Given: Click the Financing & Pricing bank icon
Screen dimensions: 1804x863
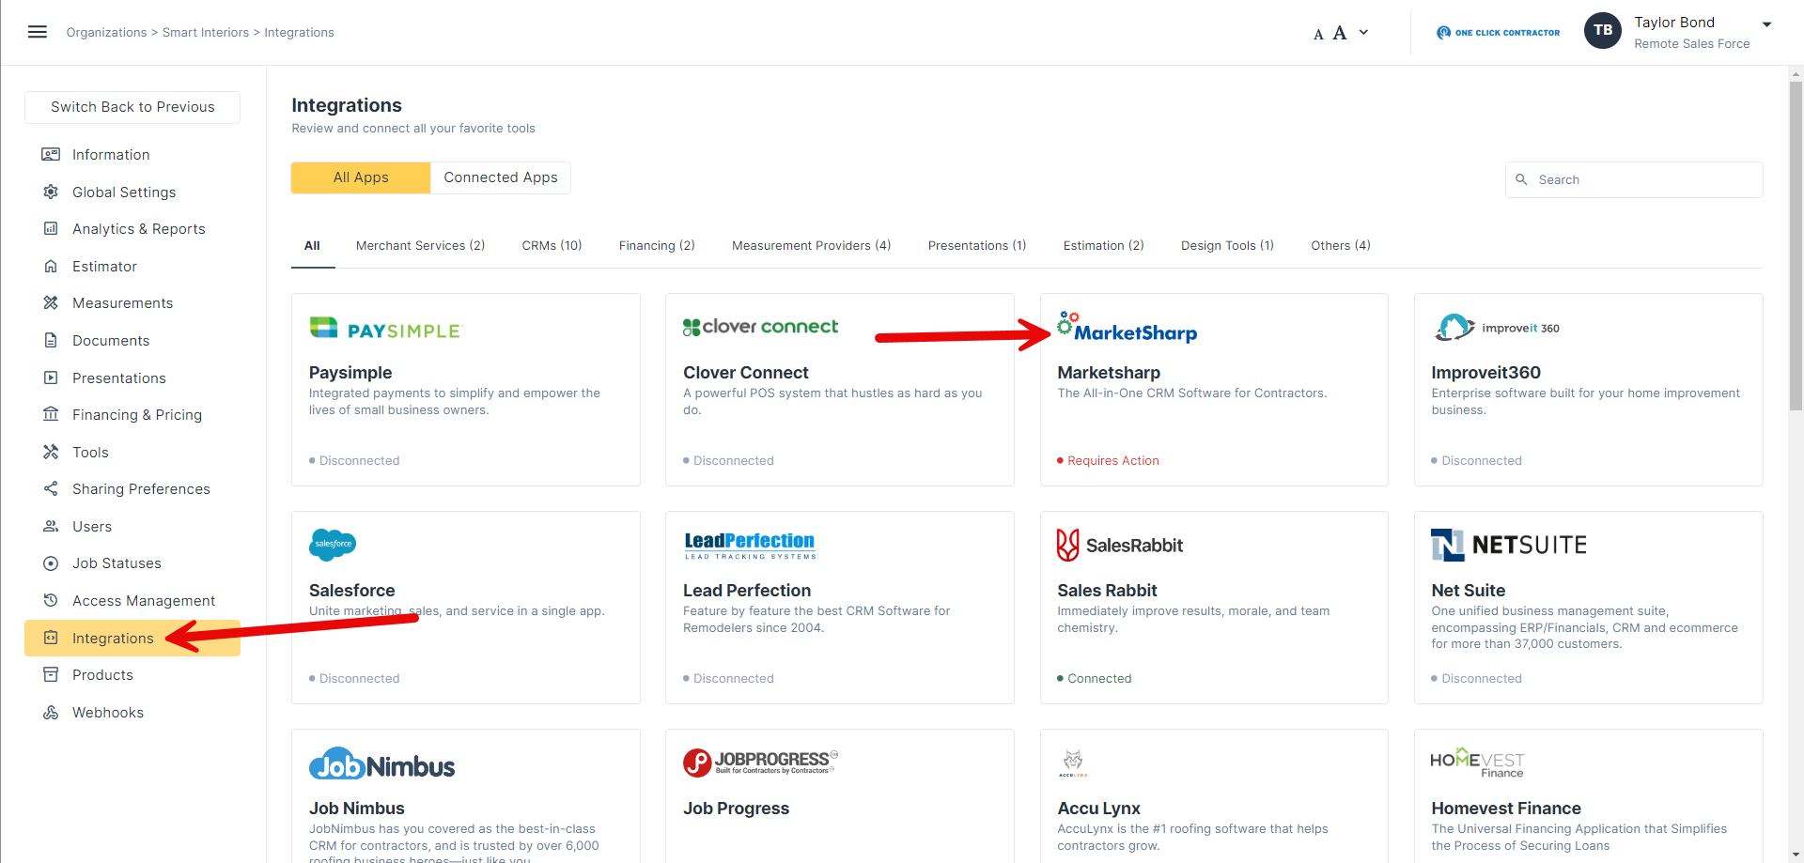Looking at the screenshot, I should pos(51,414).
